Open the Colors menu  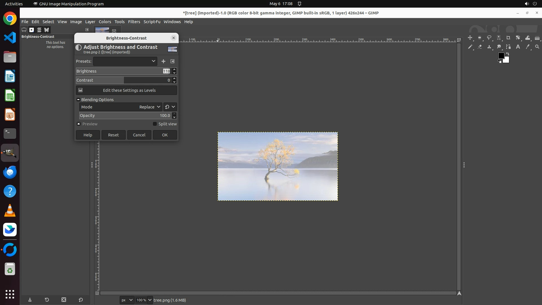105,22
